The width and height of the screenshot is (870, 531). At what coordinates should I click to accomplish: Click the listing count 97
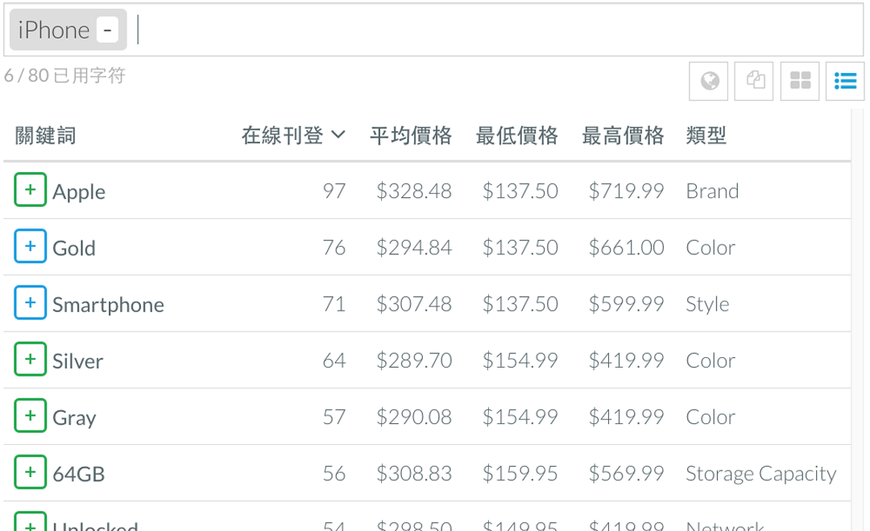(334, 191)
